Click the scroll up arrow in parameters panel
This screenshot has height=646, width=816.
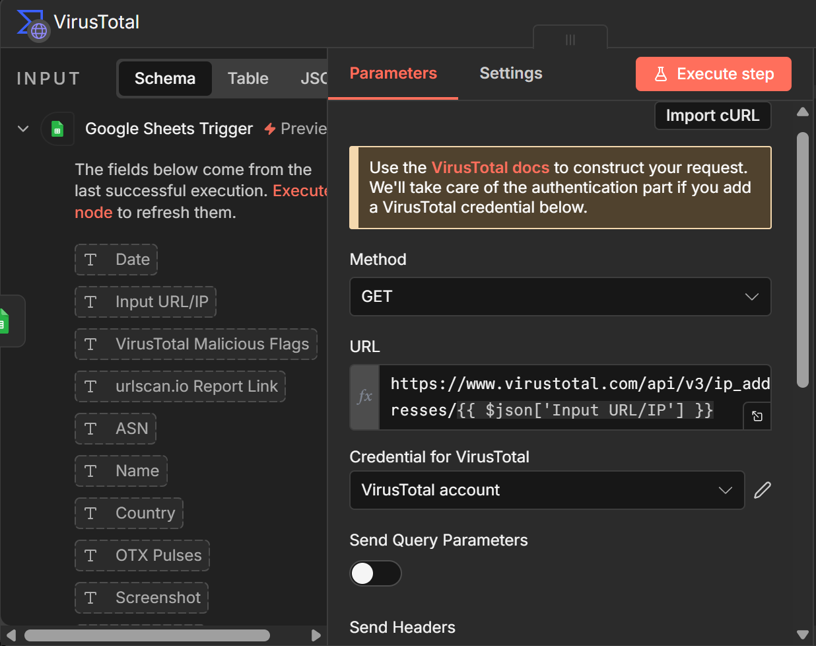pyautogui.click(x=803, y=112)
